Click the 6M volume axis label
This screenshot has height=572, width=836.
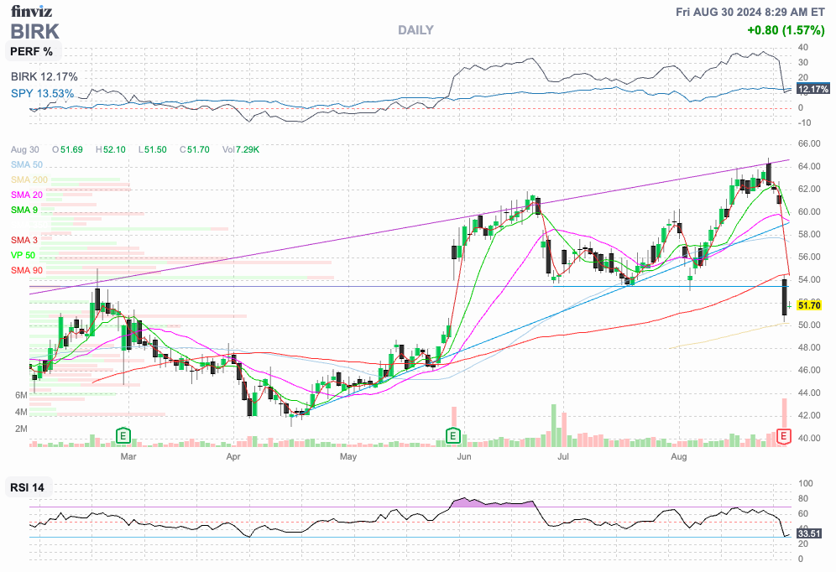[21, 395]
